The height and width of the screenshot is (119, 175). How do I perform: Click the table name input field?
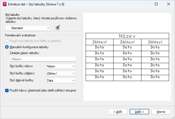pos(43,59)
